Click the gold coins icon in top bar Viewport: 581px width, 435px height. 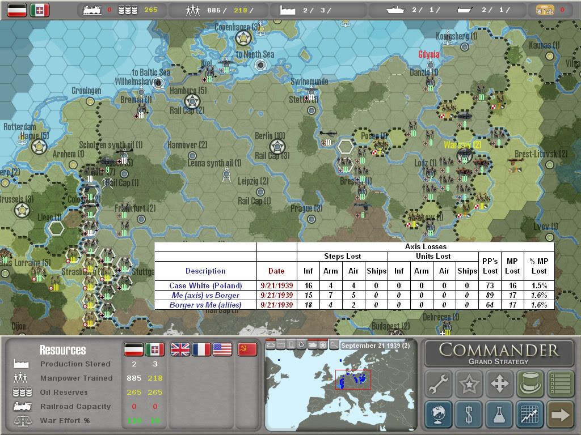pyautogui.click(x=545, y=10)
